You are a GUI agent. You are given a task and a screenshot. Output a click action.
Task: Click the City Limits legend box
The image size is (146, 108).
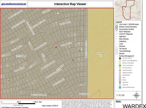[116, 24]
